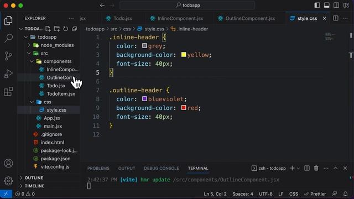Change indentation via Spaces: 4
Image resolution: width=354 pixels, height=199 pixels.
coord(243,194)
